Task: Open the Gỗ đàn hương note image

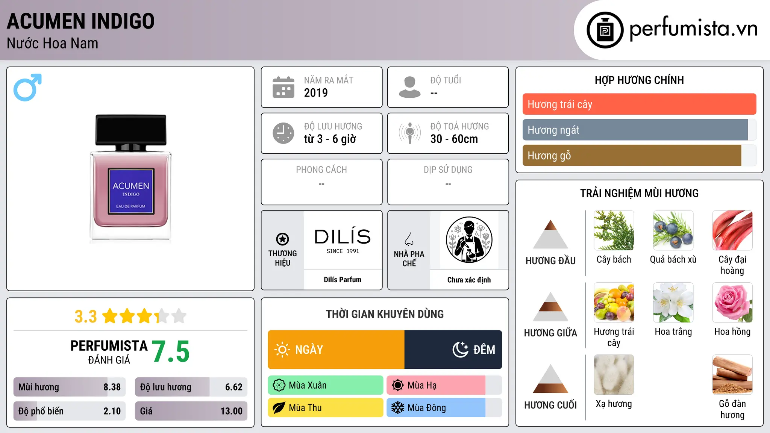Action: tap(732, 375)
